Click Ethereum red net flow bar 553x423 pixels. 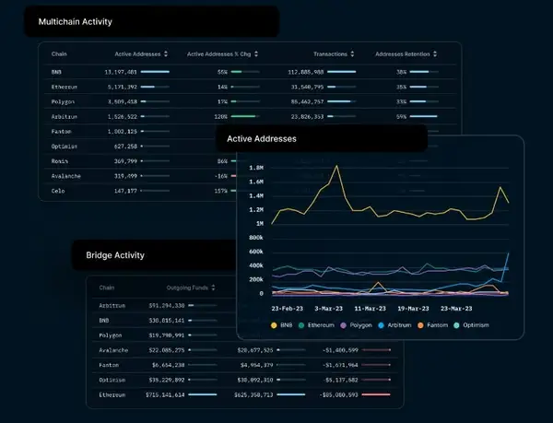376,394
